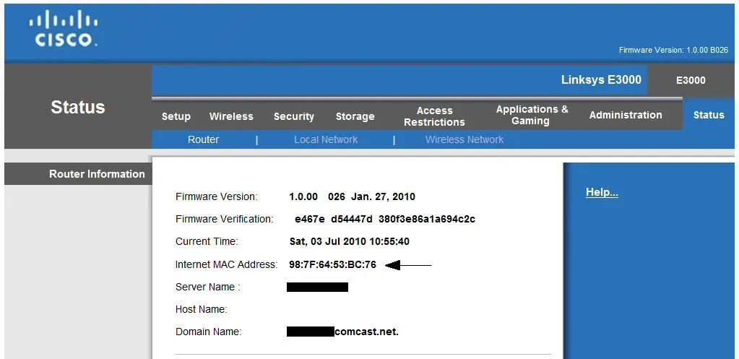Select the Status tab

(x=708, y=115)
